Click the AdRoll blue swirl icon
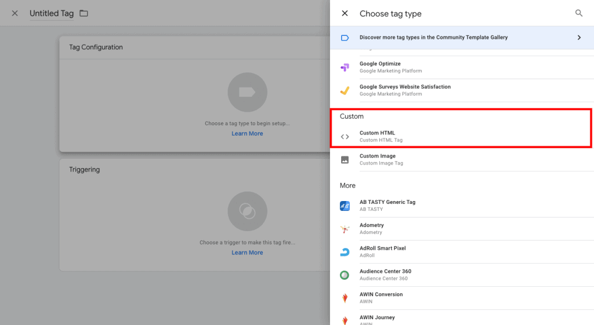This screenshot has height=325, width=594. [x=345, y=252]
